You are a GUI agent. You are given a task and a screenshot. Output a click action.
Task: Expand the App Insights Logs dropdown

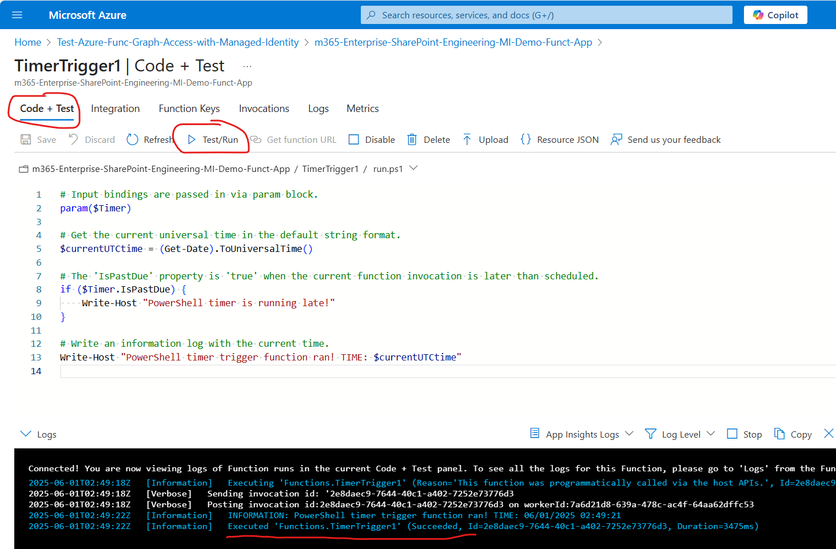pyautogui.click(x=629, y=434)
